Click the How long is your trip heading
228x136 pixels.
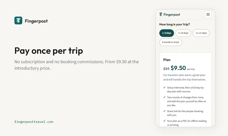pyautogui.click(x=174, y=24)
